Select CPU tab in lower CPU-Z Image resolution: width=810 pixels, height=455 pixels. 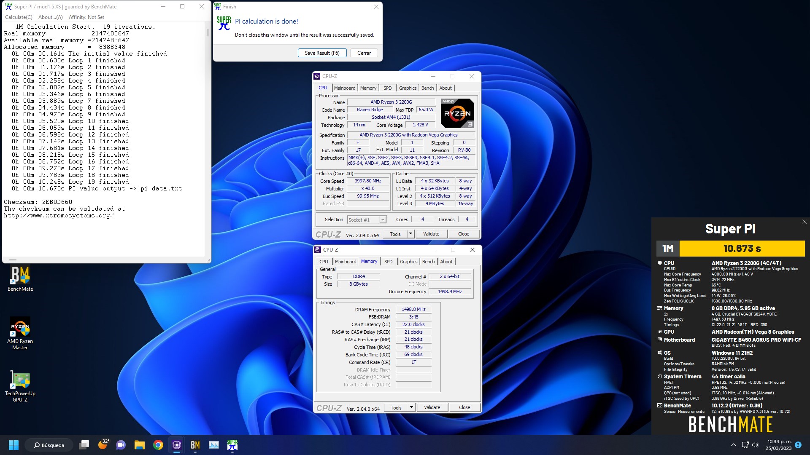click(x=324, y=262)
